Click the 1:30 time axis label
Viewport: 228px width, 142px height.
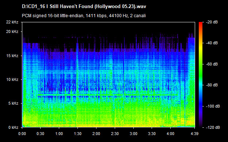[77, 134]
